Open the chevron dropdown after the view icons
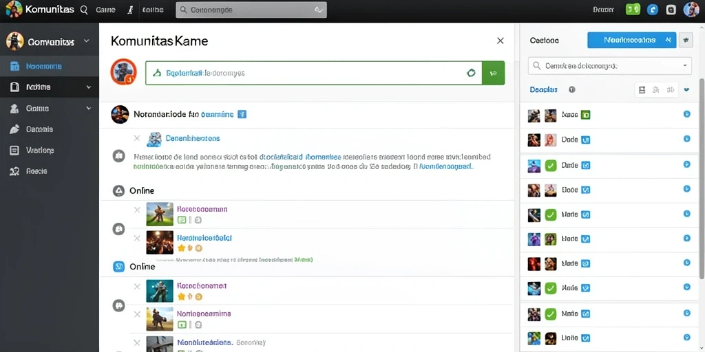This screenshot has height=352, width=705. (686, 90)
